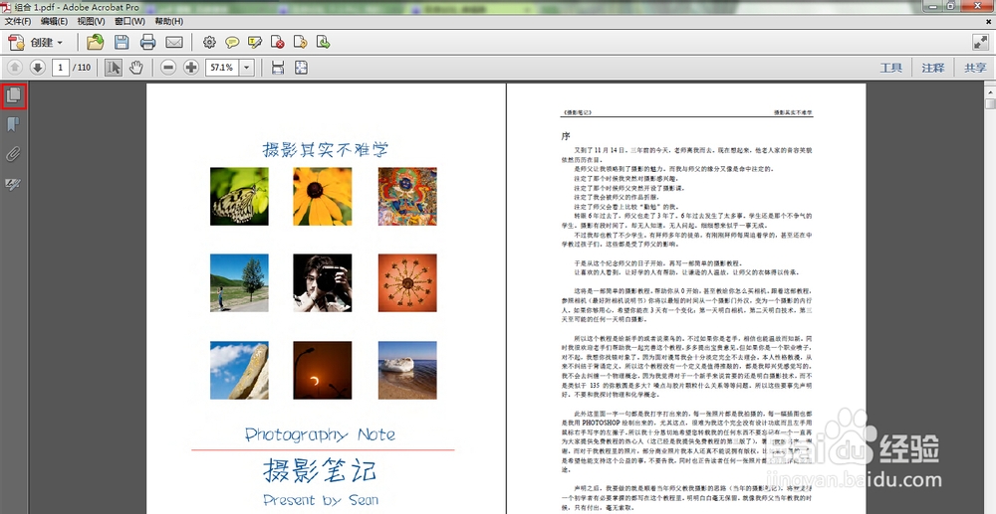996x514 pixels.
Task: Open the gear customize tools icon
Action: tap(209, 43)
